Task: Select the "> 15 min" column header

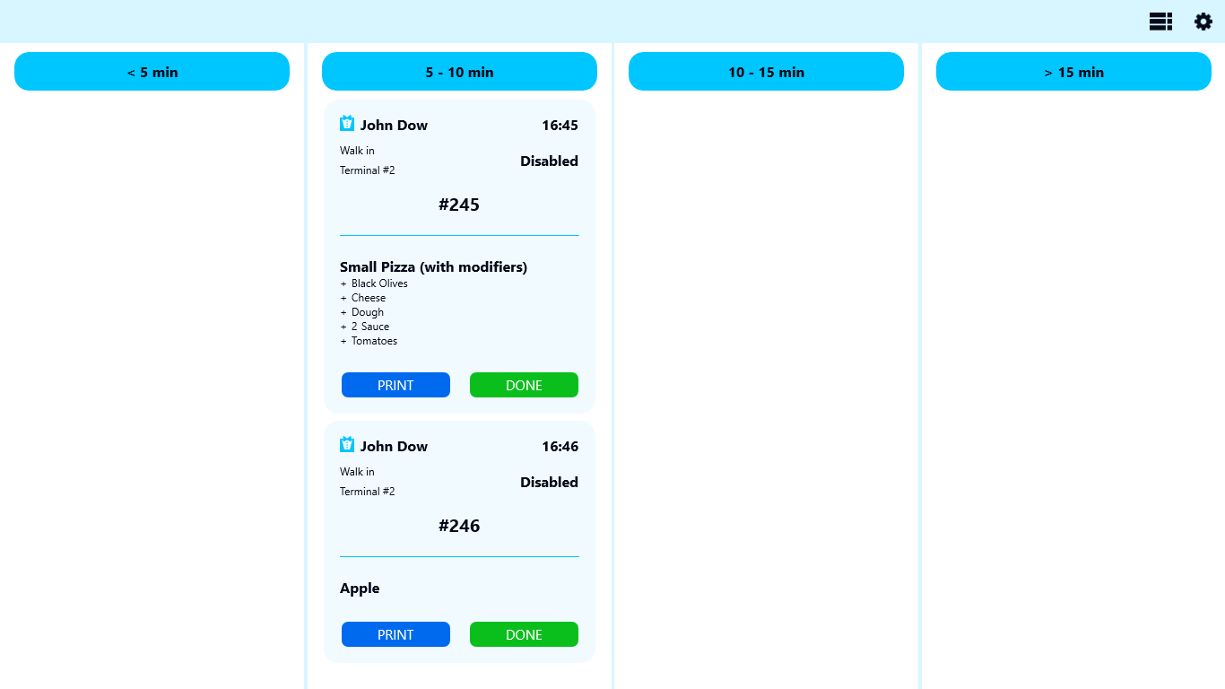Action: pyautogui.click(x=1073, y=72)
